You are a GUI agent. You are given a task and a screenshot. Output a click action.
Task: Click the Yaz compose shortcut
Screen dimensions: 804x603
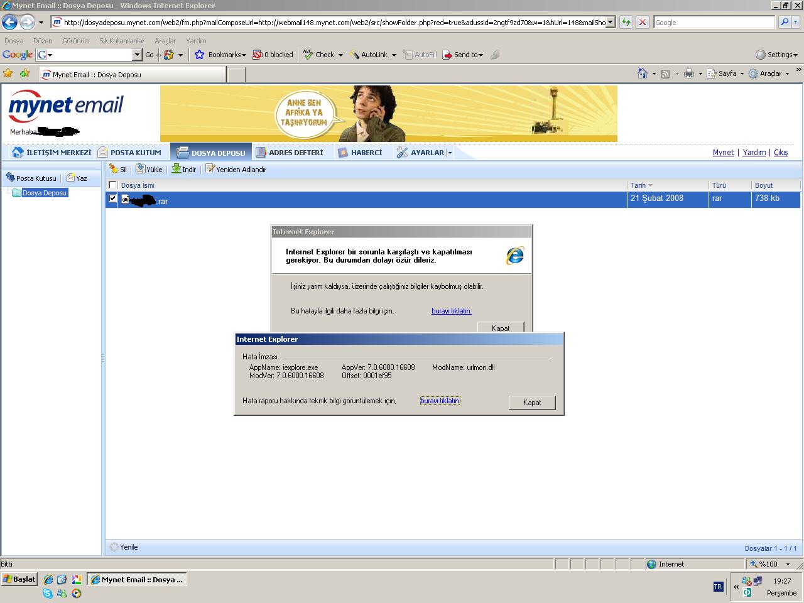click(x=77, y=178)
